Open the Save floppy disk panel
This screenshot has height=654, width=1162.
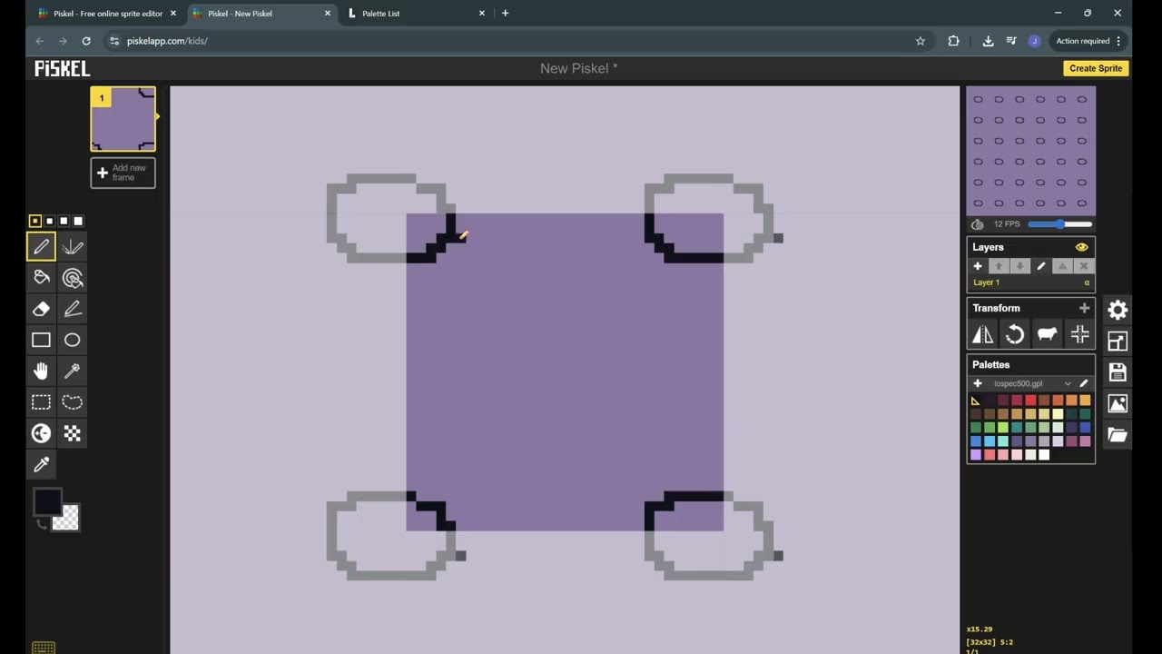click(1118, 372)
